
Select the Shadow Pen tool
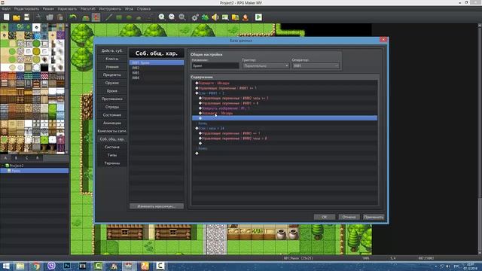pyautogui.click(x=149, y=17)
